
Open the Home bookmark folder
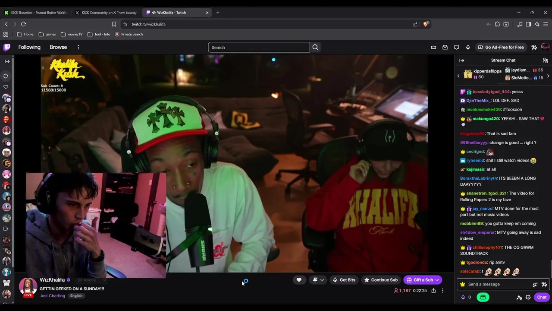(25, 34)
